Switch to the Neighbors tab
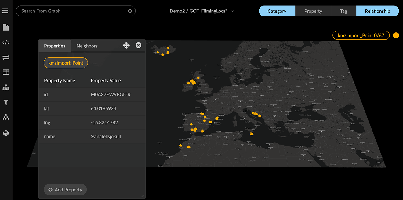Screen dimensions: 403x200 pos(87,46)
